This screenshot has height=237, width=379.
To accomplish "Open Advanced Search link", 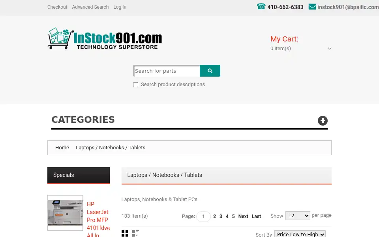I will pyautogui.click(x=90, y=7).
